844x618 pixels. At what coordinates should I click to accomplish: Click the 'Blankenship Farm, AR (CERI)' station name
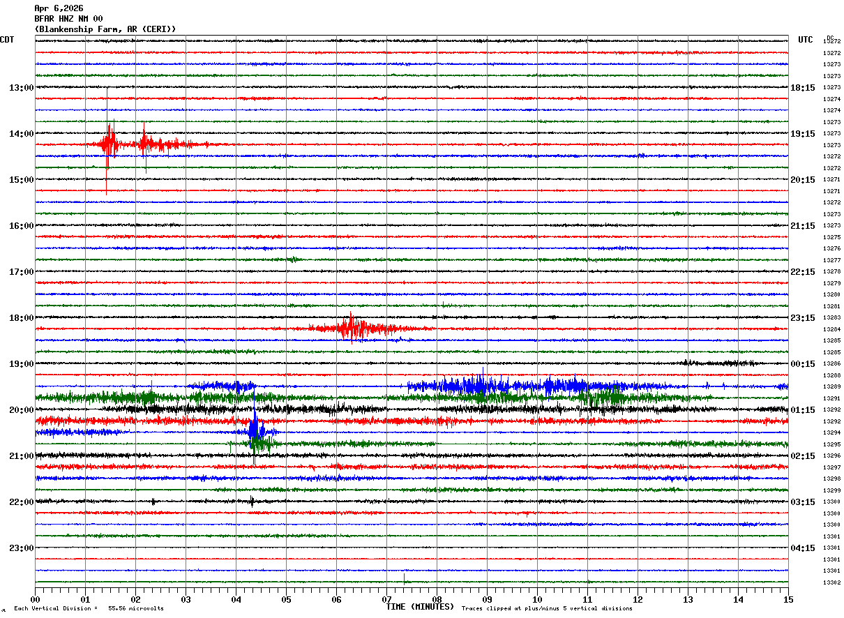click(x=105, y=29)
